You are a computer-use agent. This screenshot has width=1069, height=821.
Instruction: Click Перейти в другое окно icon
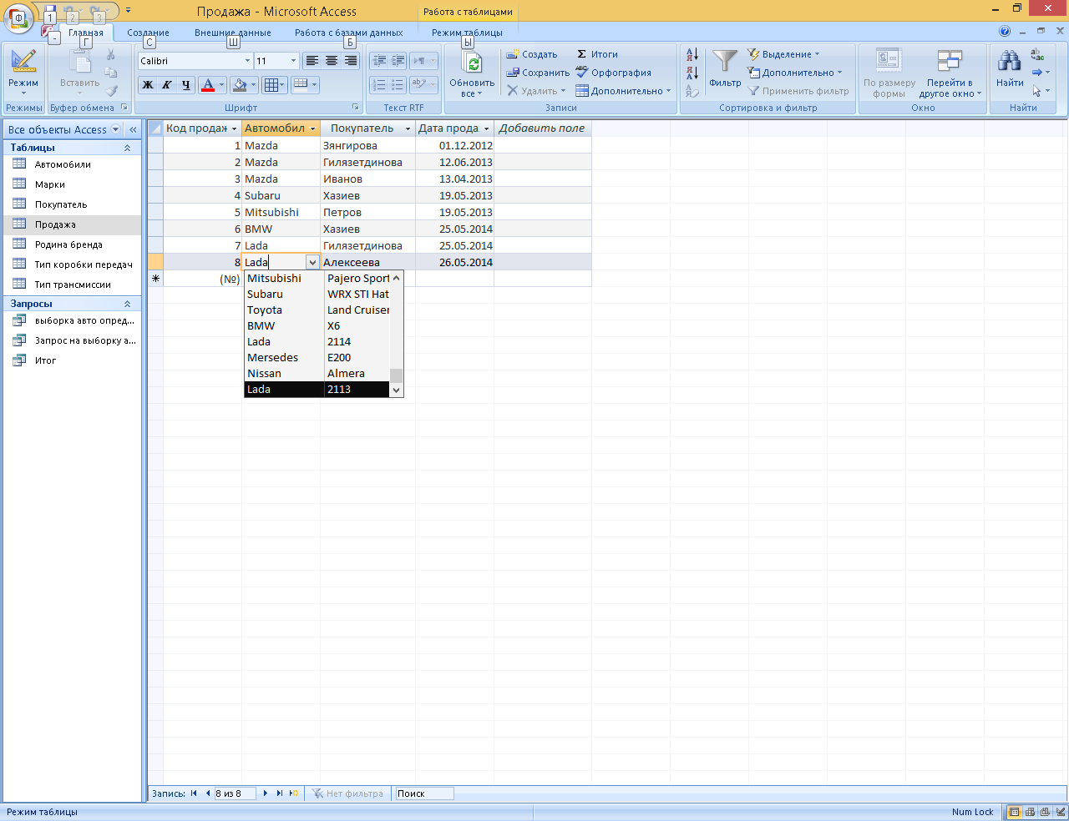950,62
